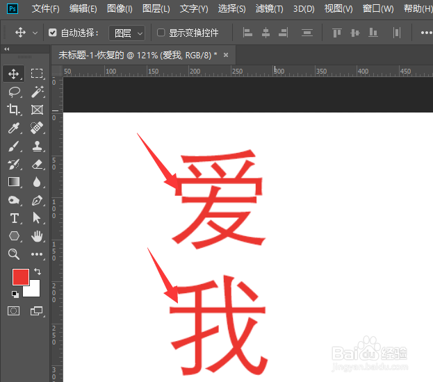Switch to the 未标题-1-恢复的 document tab

coord(138,56)
